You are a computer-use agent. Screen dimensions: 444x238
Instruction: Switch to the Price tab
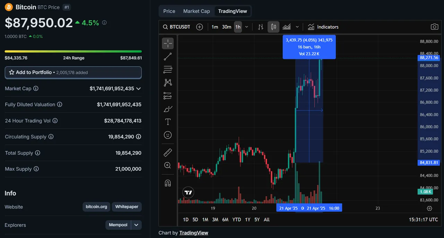(x=169, y=11)
